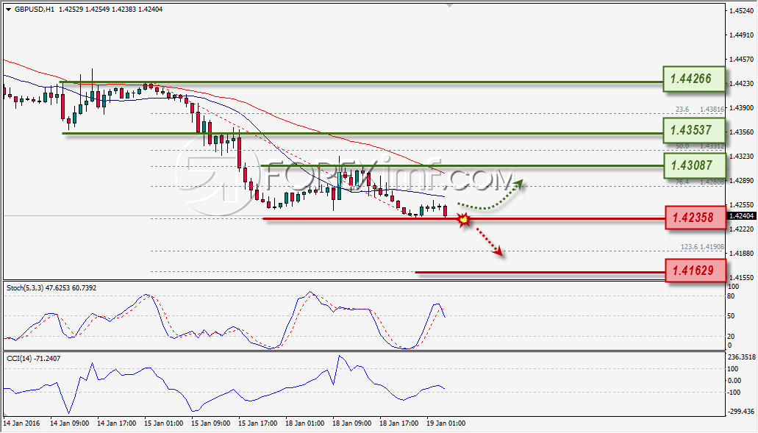Click price axis value 1.42220
The image size is (758, 433).
[742, 229]
